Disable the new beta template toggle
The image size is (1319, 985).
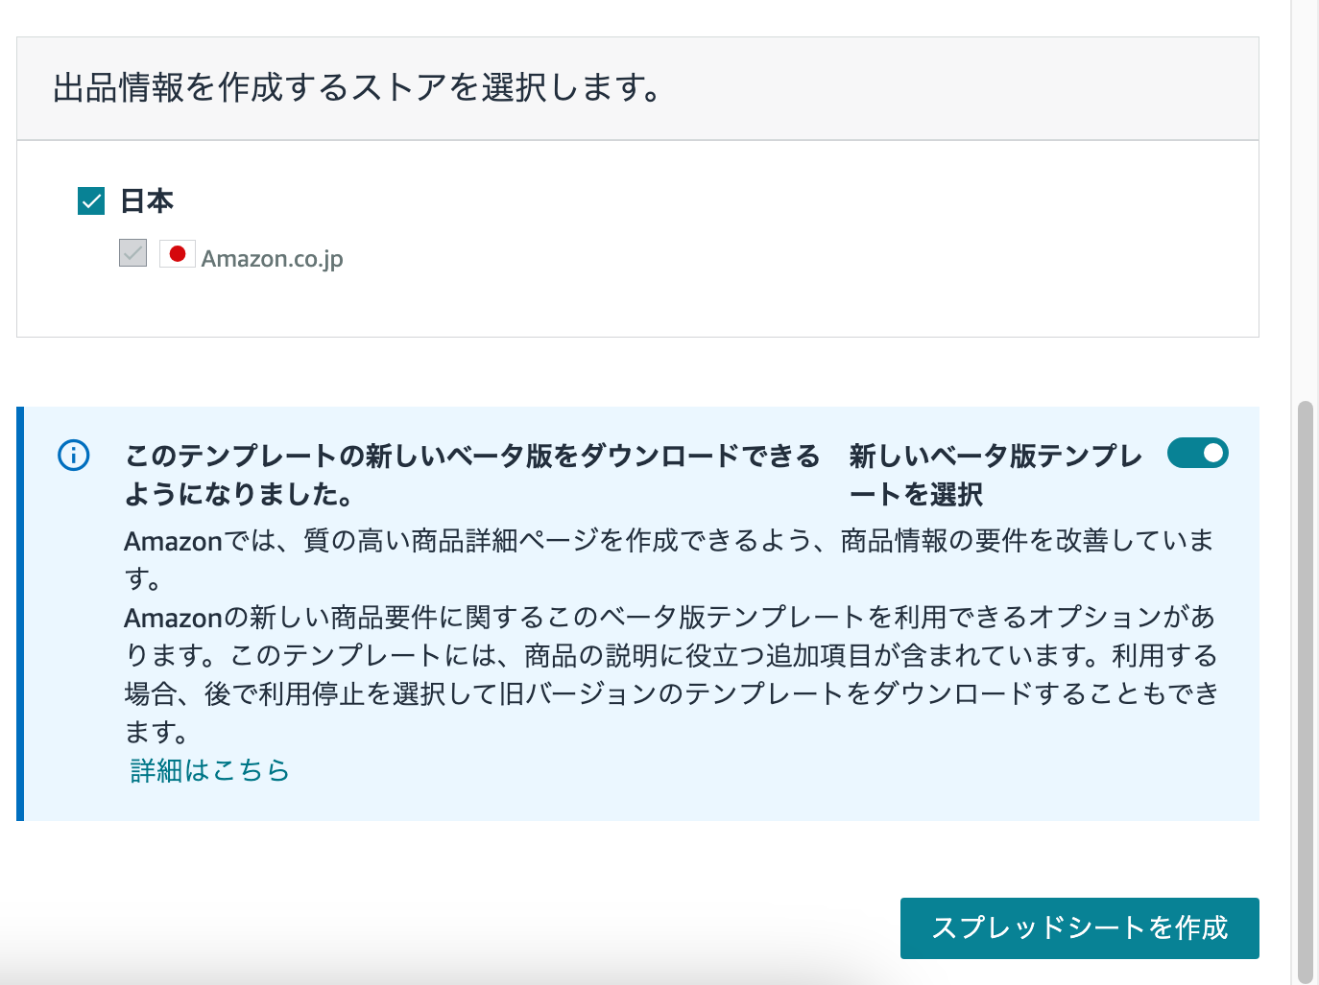click(x=1197, y=453)
